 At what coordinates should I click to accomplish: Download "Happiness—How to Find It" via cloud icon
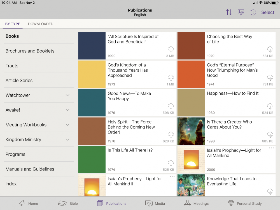tap(270, 106)
